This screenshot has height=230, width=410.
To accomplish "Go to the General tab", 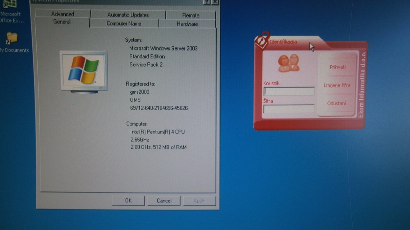I will pos(62,22).
